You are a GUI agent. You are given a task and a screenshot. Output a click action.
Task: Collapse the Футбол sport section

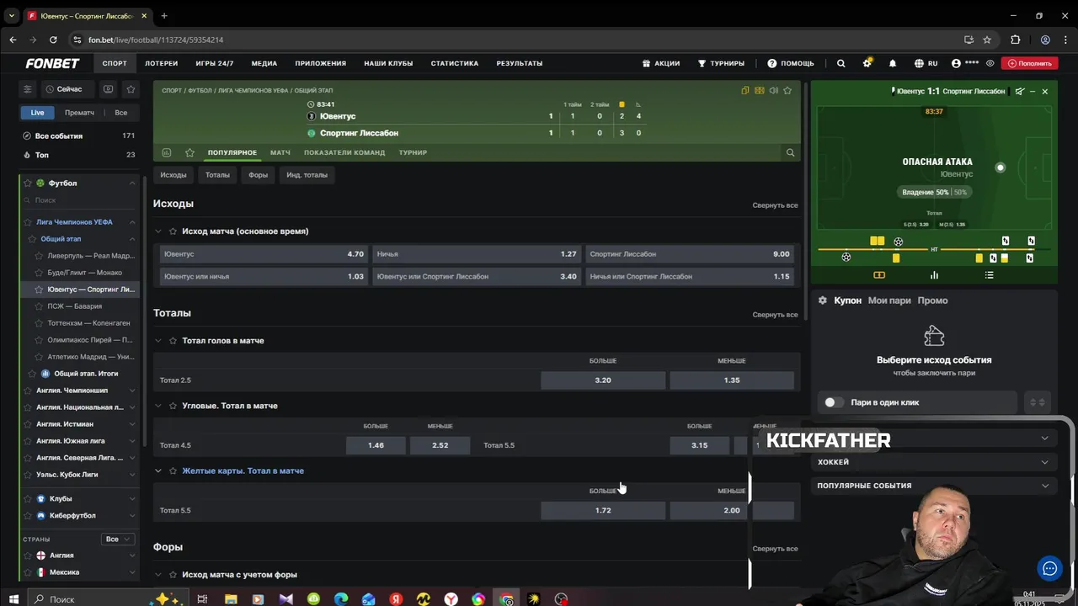(x=132, y=183)
